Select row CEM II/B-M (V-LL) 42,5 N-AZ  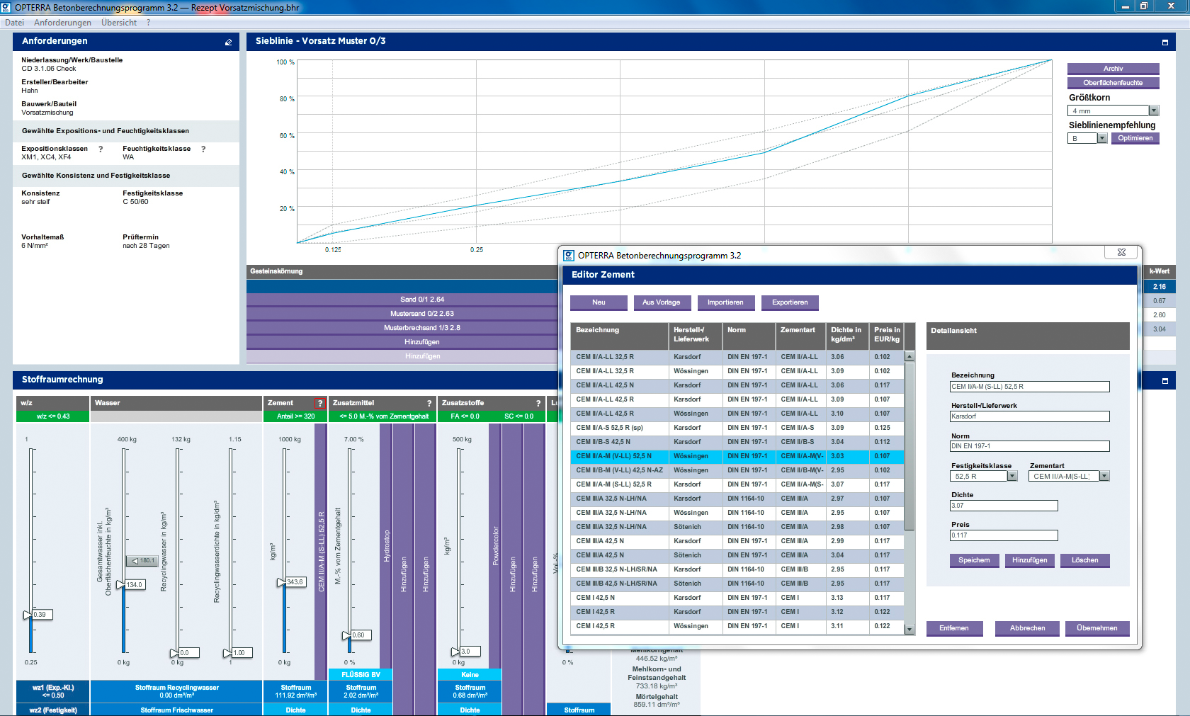(x=737, y=470)
